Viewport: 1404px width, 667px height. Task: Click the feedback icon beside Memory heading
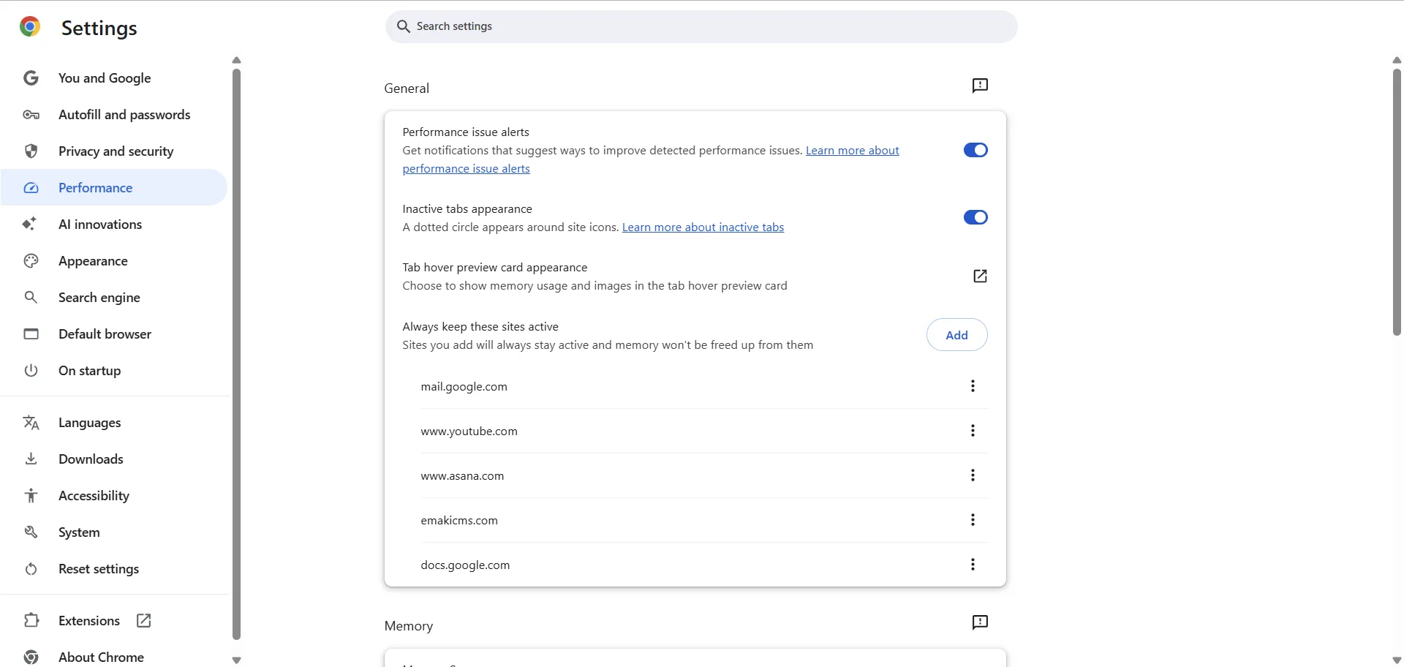pos(980,622)
